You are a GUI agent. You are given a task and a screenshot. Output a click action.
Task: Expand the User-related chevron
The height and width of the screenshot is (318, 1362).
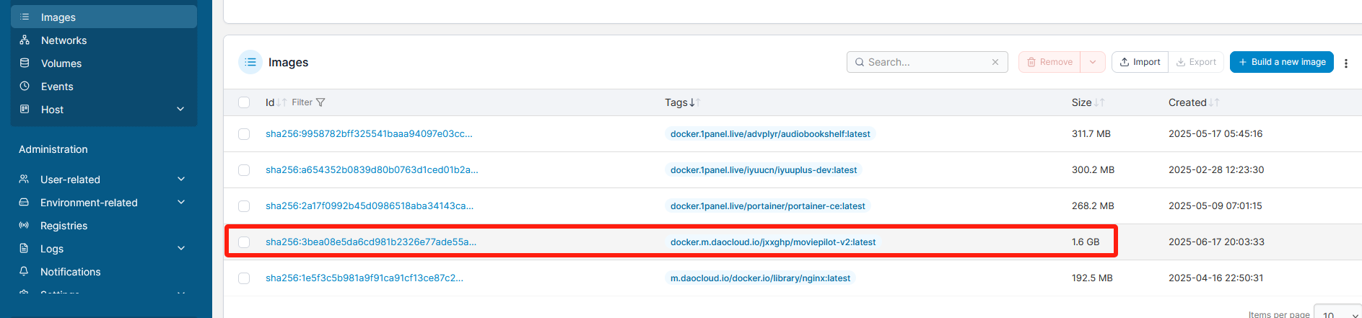181,179
